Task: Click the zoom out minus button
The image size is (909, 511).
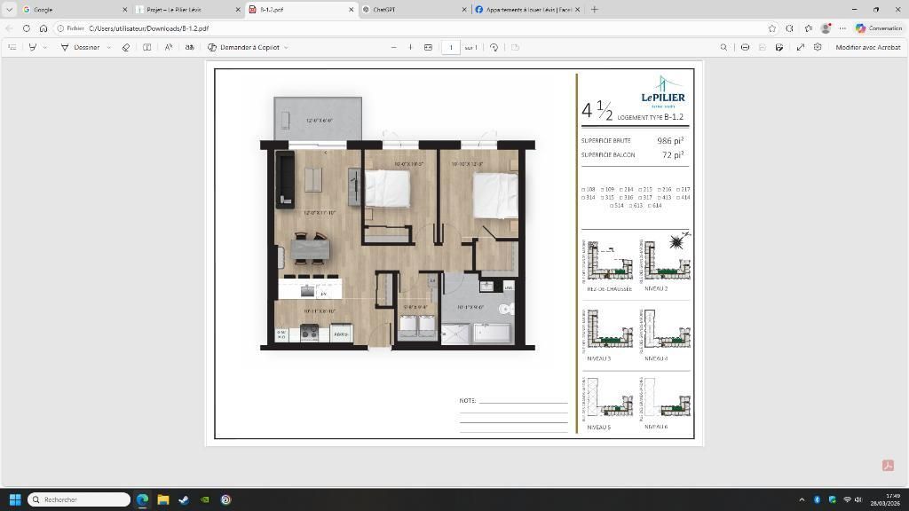Action: pyautogui.click(x=393, y=47)
